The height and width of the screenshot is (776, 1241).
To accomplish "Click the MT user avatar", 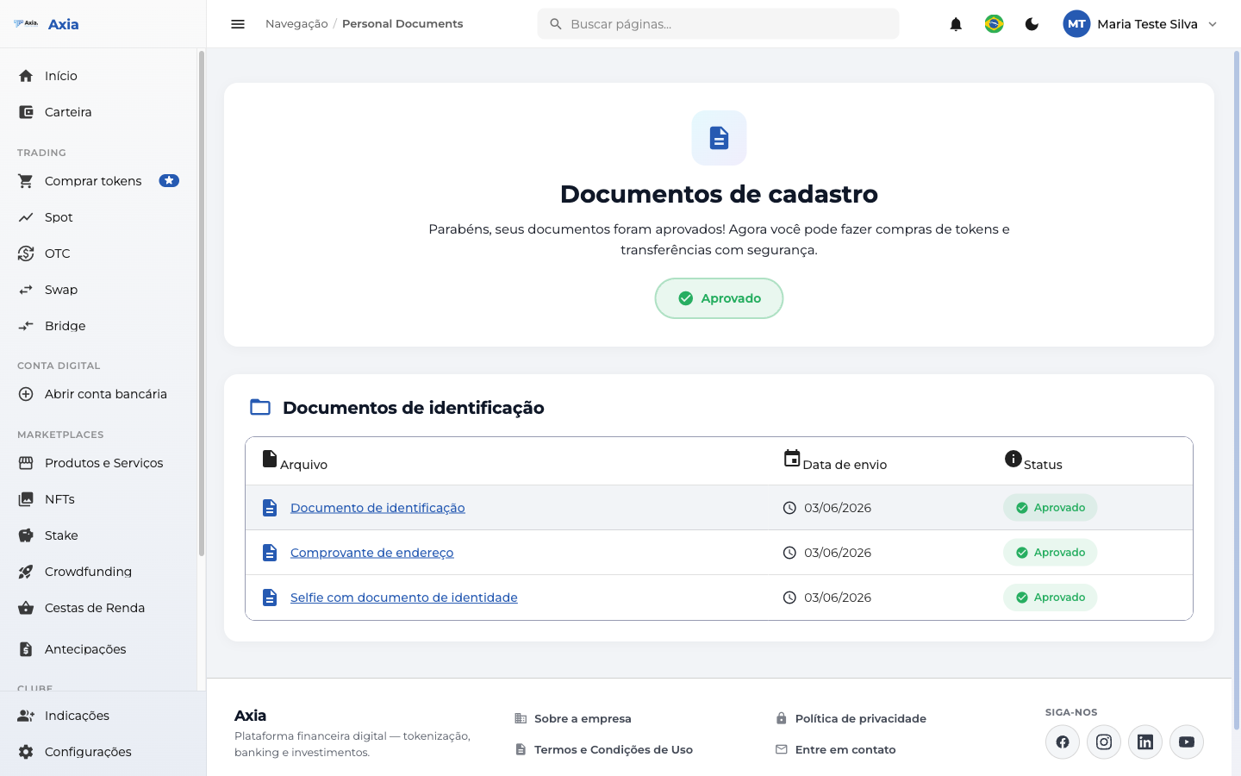I will [1076, 24].
